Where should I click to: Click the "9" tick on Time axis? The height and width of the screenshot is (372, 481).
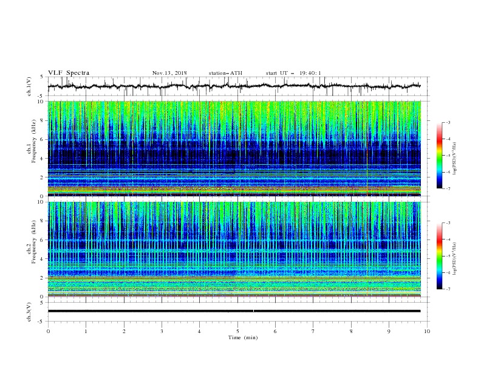389,331
